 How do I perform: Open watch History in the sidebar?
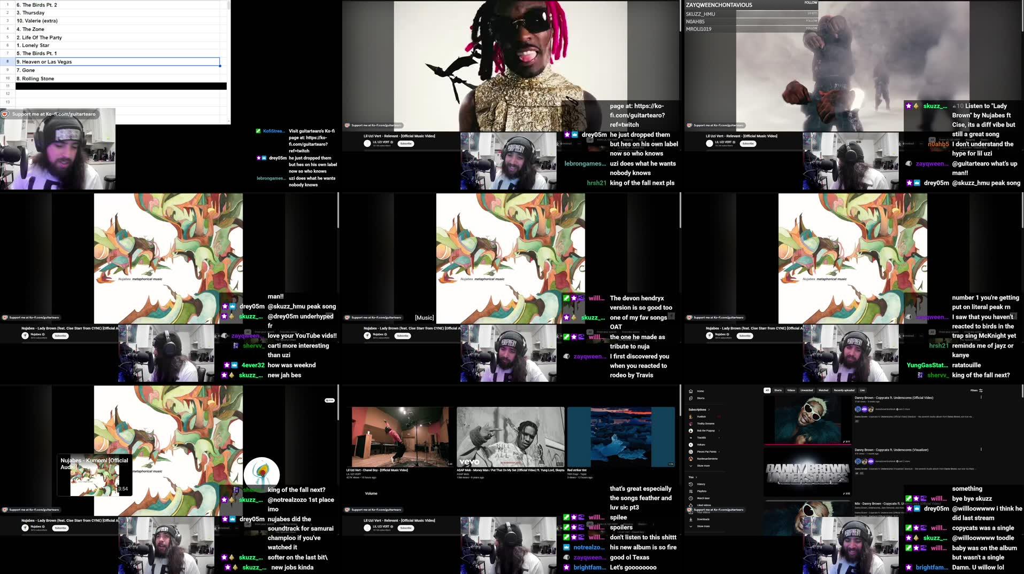point(701,484)
